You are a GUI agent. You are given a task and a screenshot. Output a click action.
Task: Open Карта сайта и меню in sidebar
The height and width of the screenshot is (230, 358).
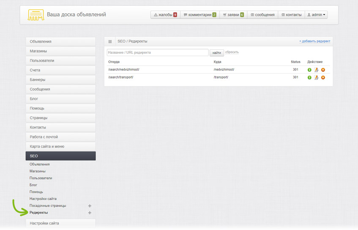(x=60, y=146)
